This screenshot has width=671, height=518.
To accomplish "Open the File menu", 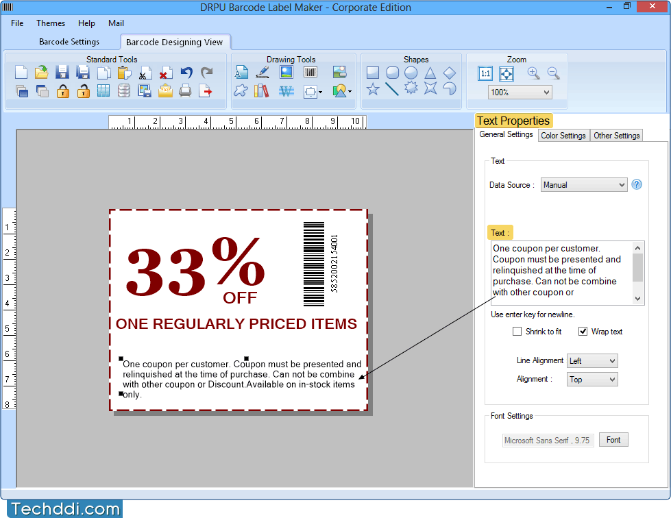I will click(17, 23).
